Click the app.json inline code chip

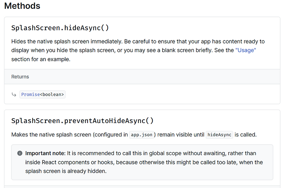141,135
